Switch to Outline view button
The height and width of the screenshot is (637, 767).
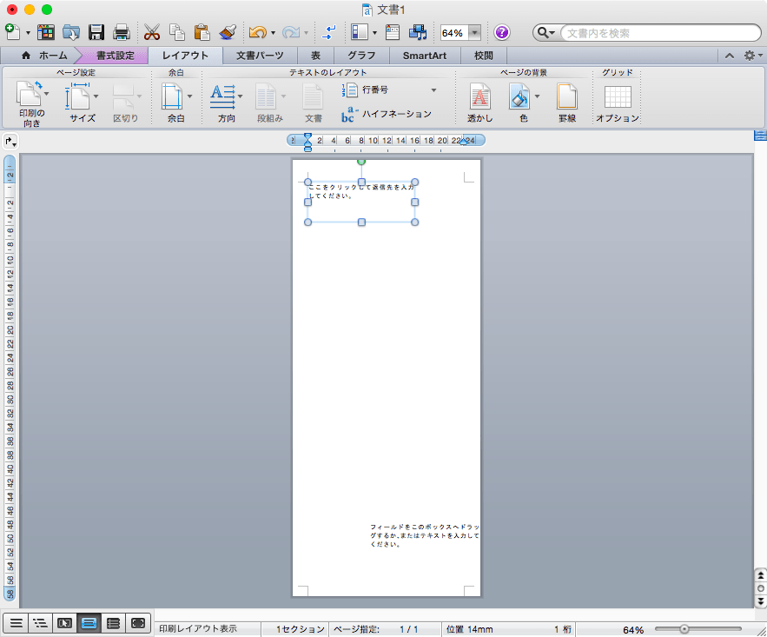tap(40, 623)
